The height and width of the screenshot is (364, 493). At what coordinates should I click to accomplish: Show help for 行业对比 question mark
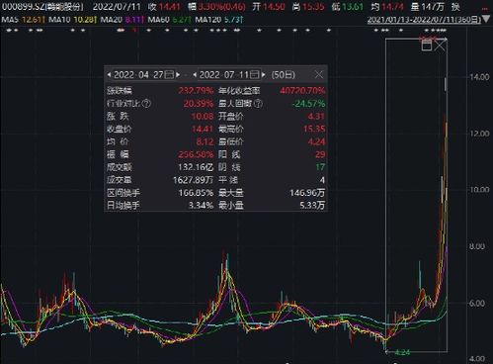point(146,104)
